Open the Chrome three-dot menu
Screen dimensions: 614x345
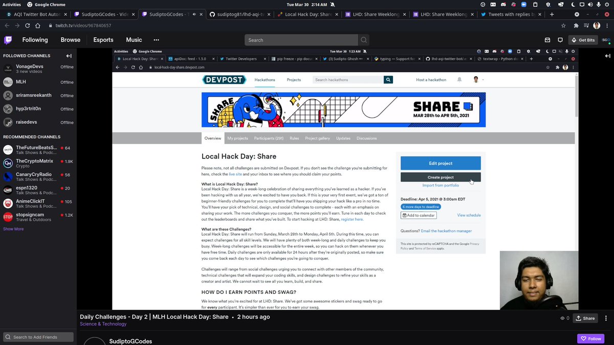607,26
